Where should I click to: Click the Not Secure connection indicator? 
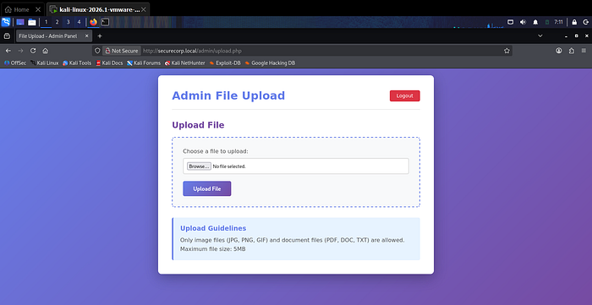pos(122,51)
